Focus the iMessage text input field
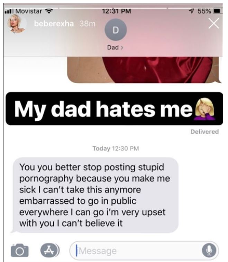This screenshot has width=228, height=262. click(x=144, y=251)
